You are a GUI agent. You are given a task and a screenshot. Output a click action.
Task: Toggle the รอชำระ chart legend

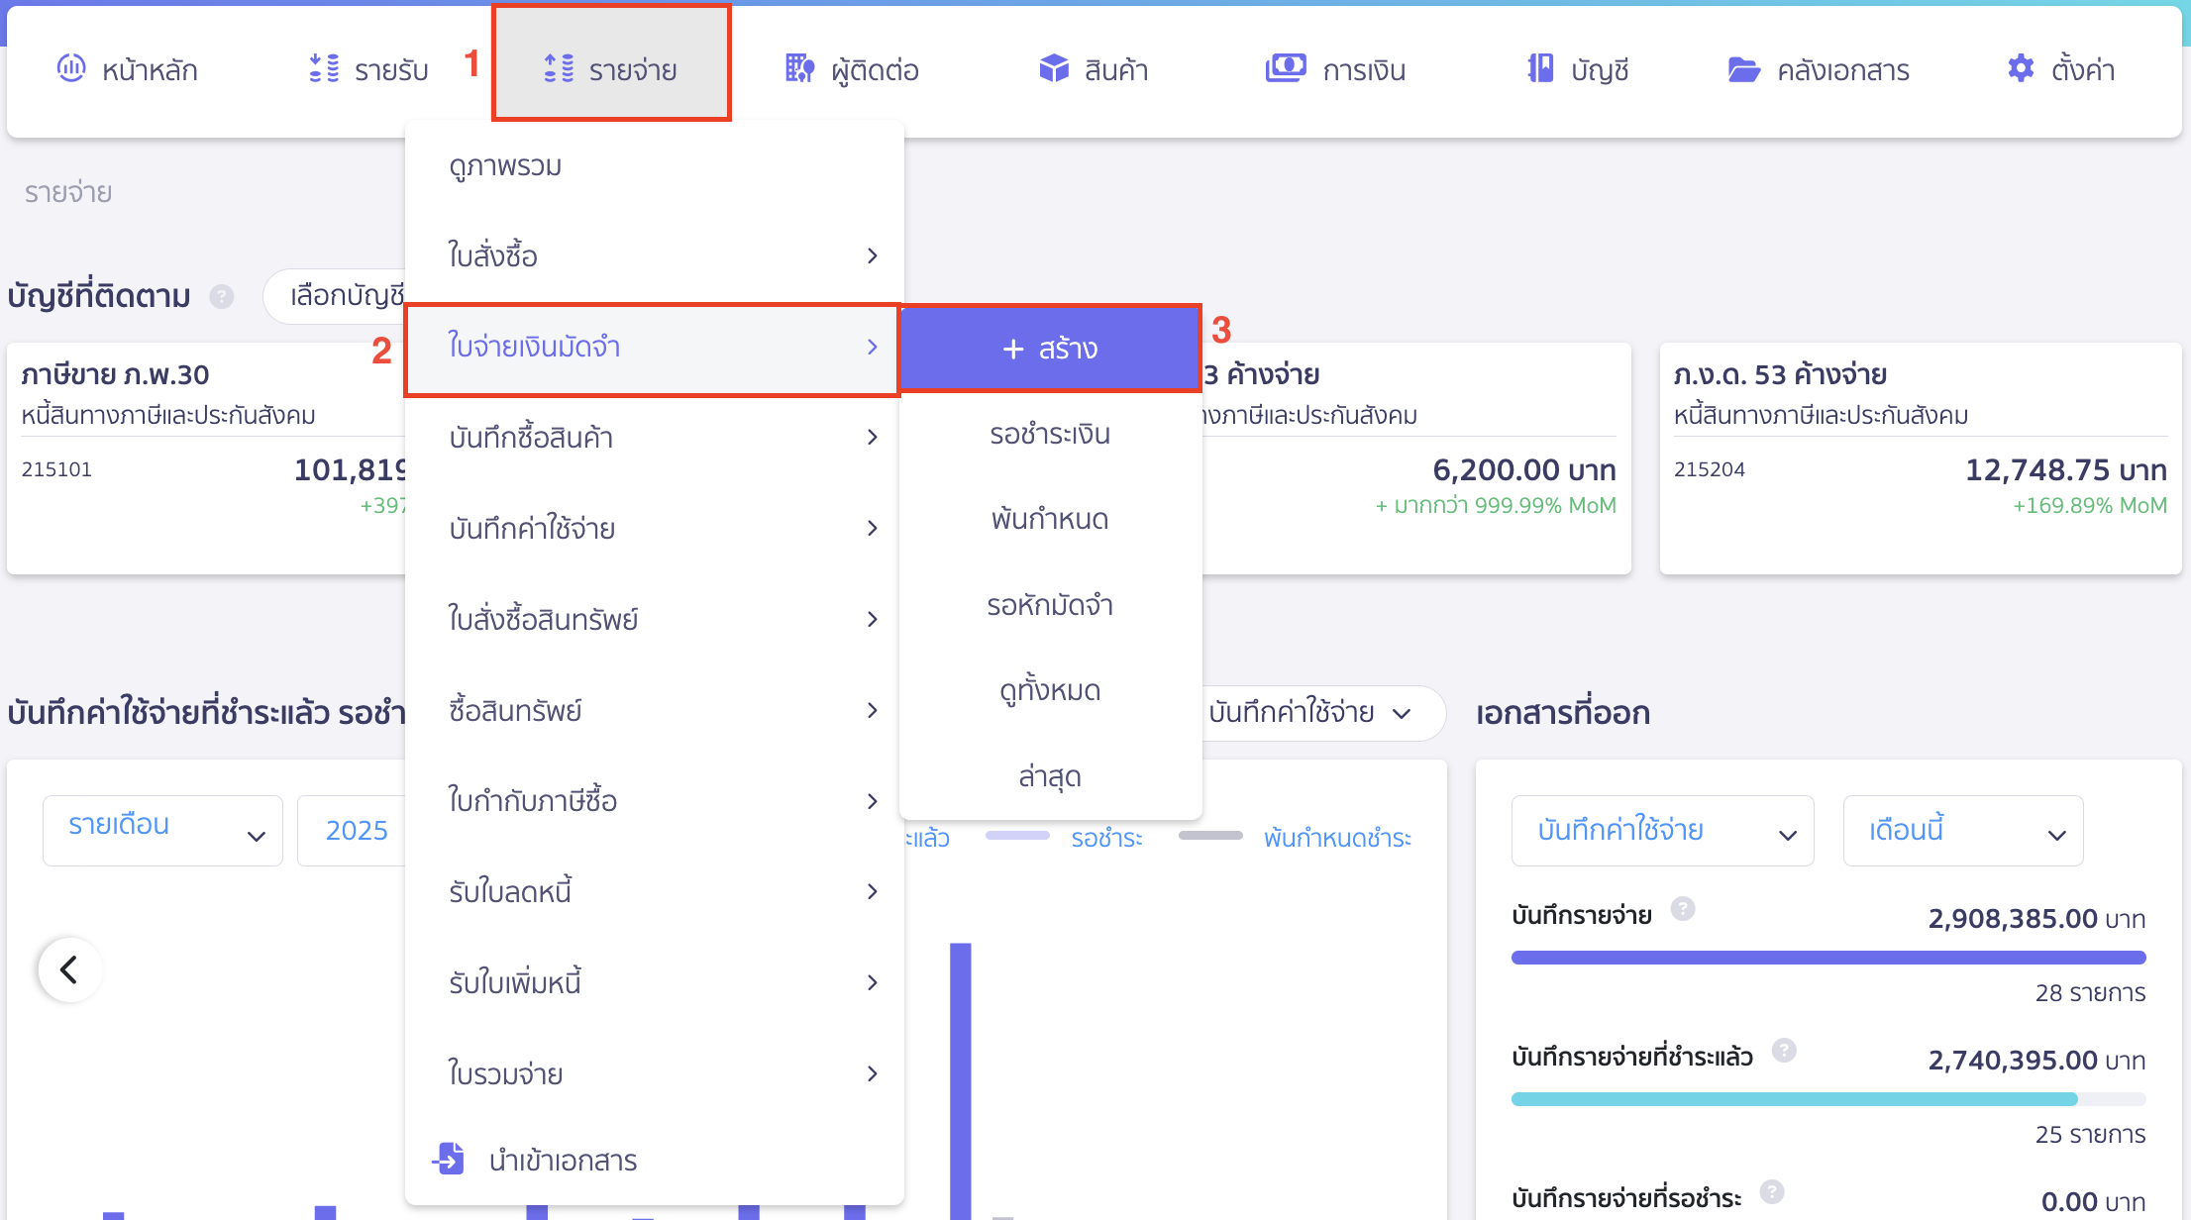[x=1065, y=838]
